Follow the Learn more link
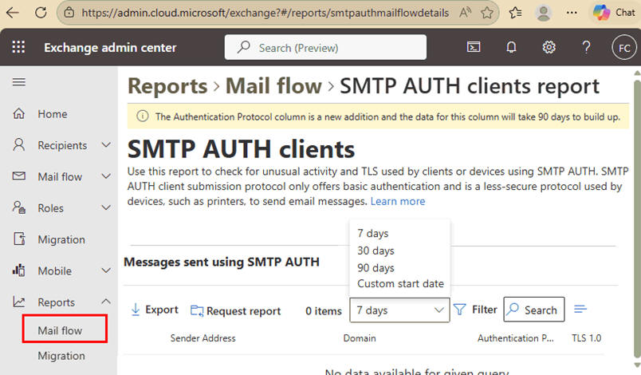 pyautogui.click(x=397, y=202)
